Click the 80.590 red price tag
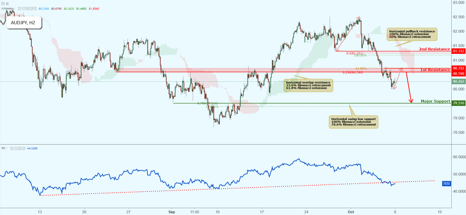 [459, 74]
